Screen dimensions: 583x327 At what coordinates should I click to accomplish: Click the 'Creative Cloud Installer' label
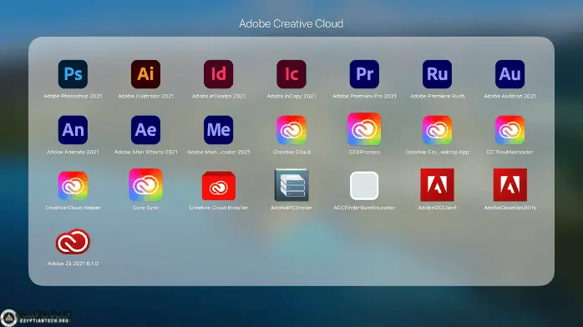tap(219, 208)
